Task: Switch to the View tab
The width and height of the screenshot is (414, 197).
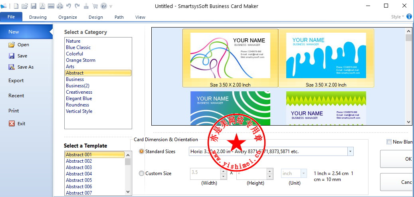Action: coord(140,17)
